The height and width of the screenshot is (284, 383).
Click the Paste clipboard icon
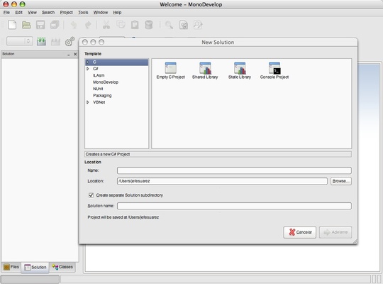point(135,25)
